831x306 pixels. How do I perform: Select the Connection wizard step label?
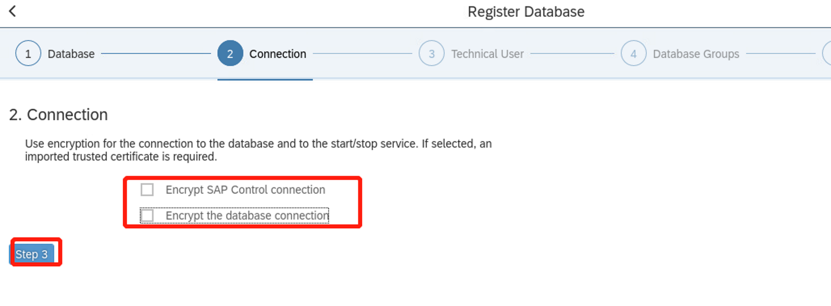point(278,54)
